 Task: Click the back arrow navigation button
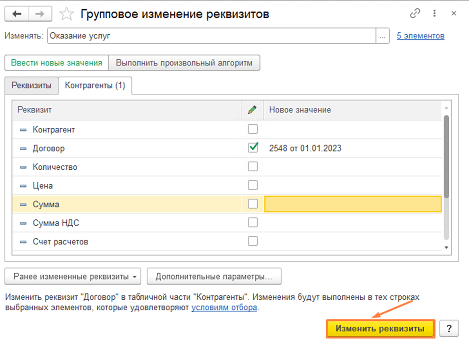click(17, 14)
